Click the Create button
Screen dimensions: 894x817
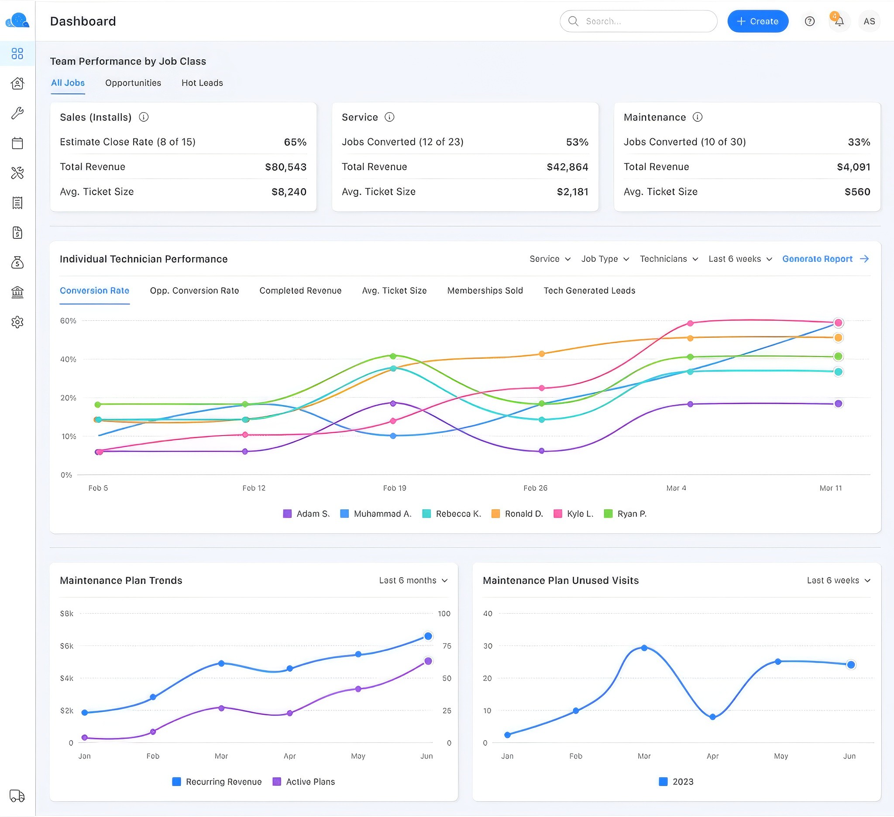click(x=757, y=21)
